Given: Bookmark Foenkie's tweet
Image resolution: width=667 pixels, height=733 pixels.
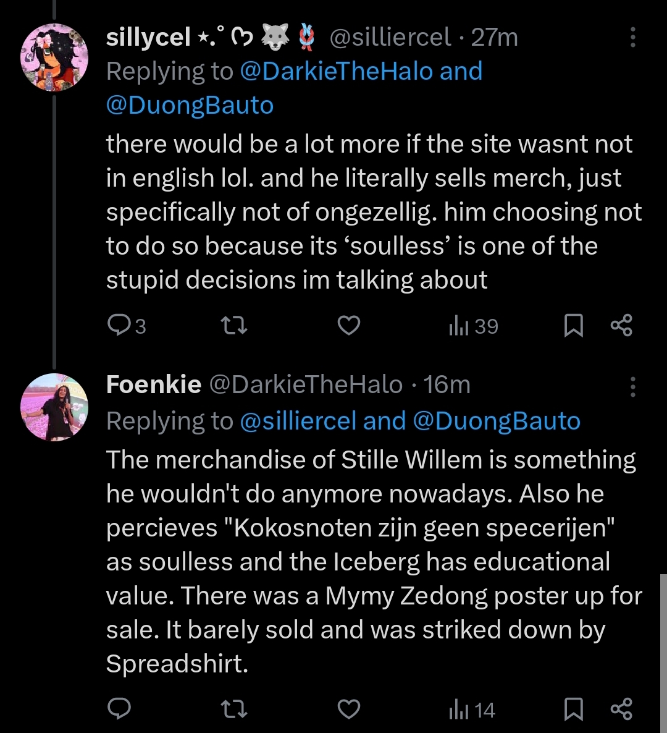Looking at the screenshot, I should 574,709.
